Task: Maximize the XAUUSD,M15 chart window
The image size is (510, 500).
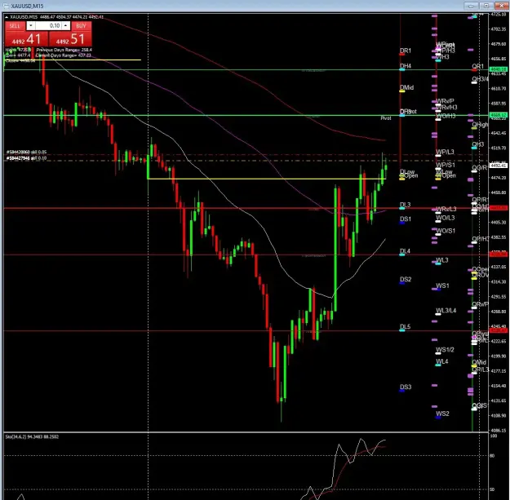Action: [486, 6]
